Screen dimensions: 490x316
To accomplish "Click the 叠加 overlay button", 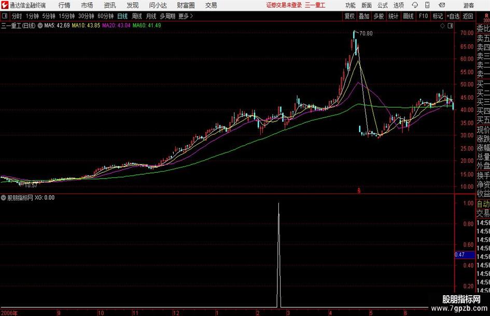I will pos(364,16).
